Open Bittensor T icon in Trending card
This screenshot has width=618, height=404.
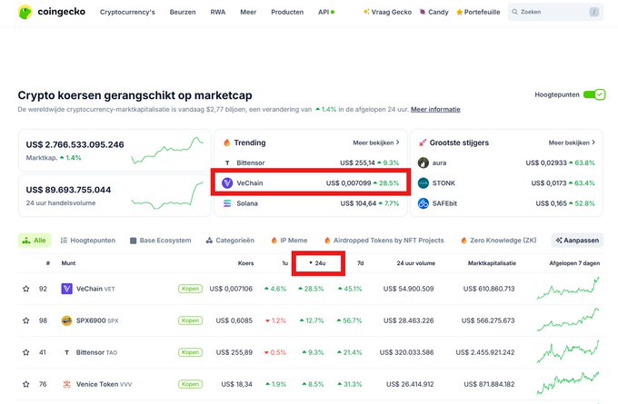tap(227, 163)
